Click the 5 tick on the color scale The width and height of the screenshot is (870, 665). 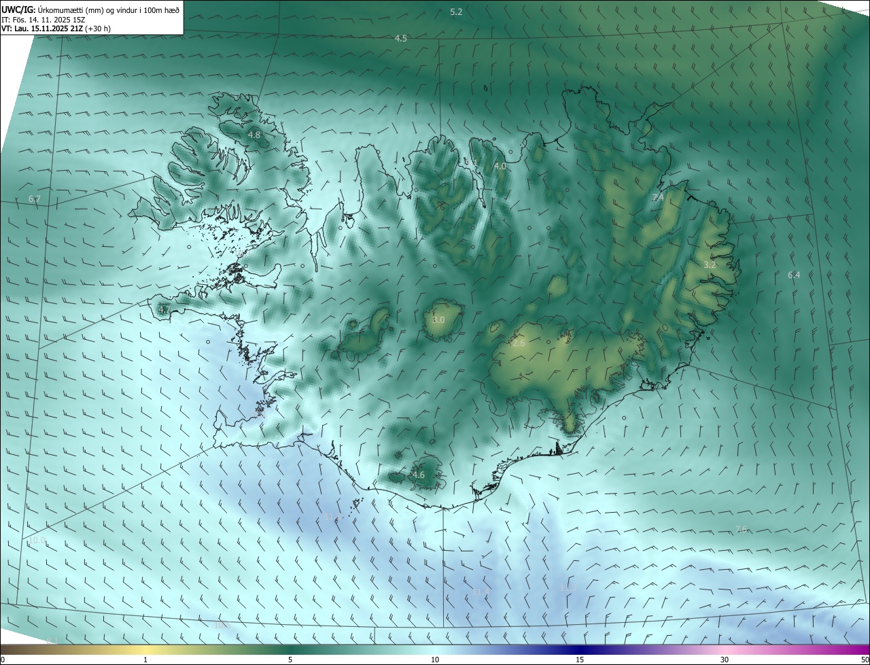pos(290,660)
